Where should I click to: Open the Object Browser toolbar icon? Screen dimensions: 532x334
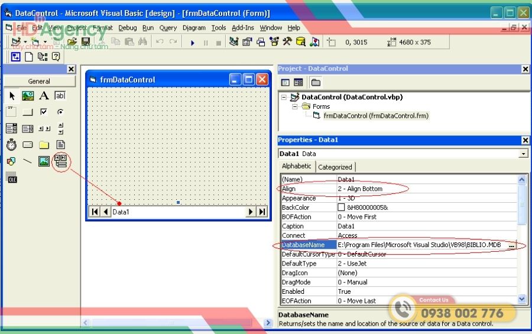(x=274, y=42)
